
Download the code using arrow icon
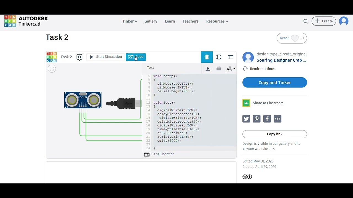click(208, 69)
